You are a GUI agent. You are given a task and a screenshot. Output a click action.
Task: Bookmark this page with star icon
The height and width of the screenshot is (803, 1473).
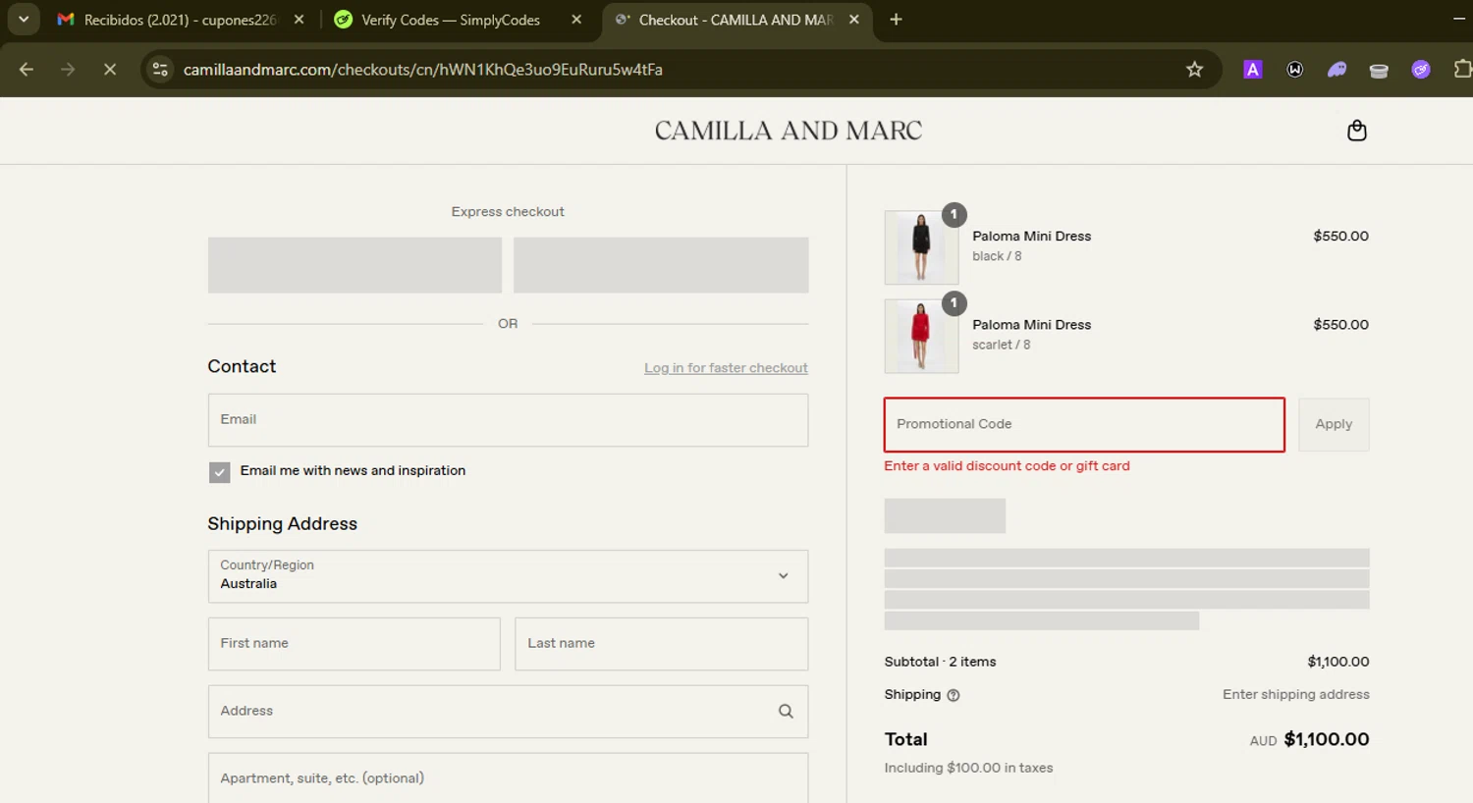[x=1194, y=70]
